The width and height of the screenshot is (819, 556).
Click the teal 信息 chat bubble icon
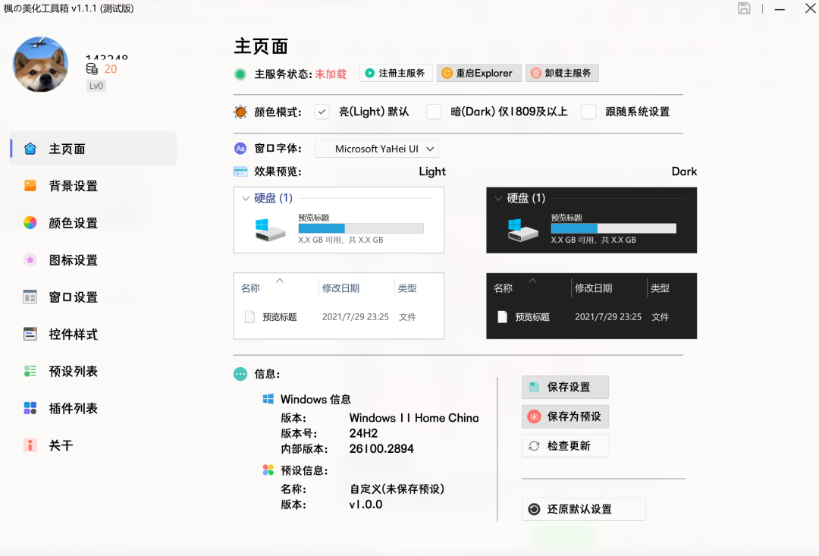click(x=240, y=374)
